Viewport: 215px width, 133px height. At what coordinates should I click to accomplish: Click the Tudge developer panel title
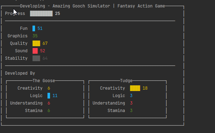click(126, 81)
